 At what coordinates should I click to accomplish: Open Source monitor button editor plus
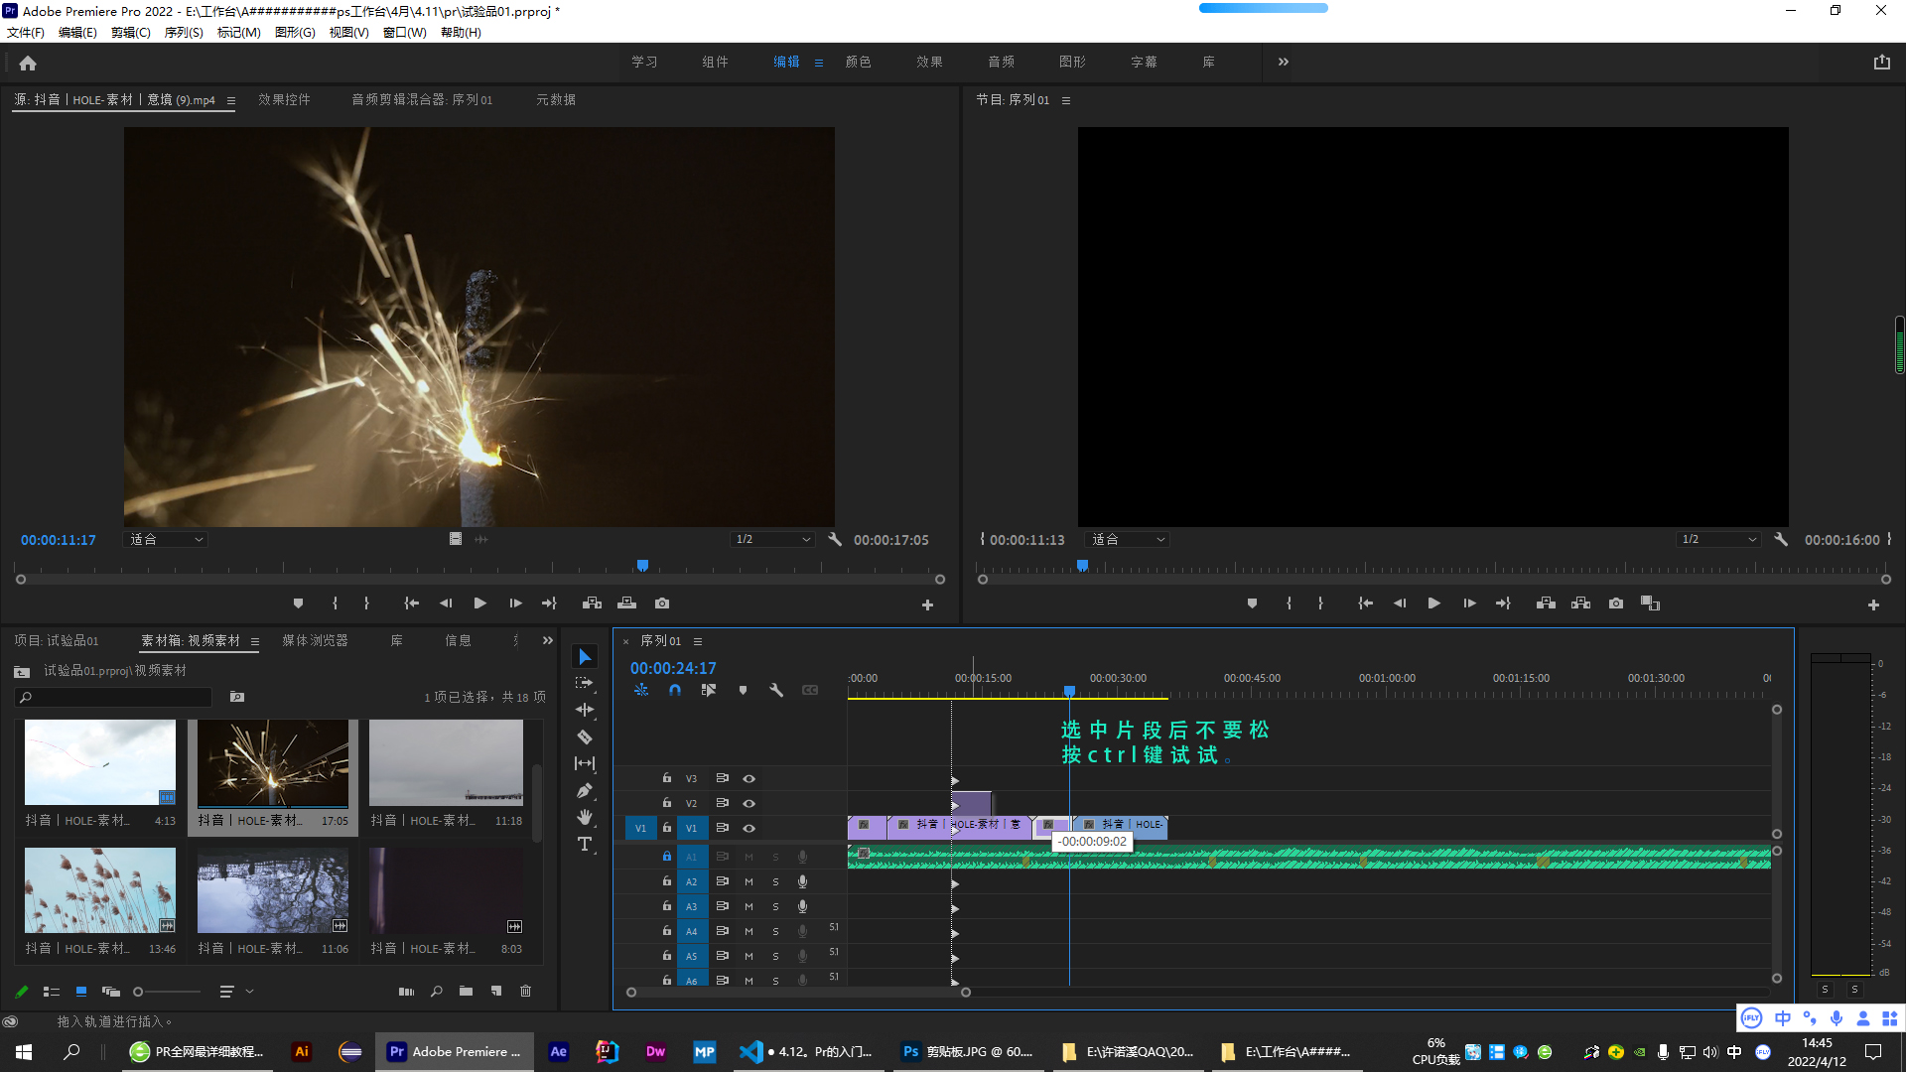pos(927,604)
